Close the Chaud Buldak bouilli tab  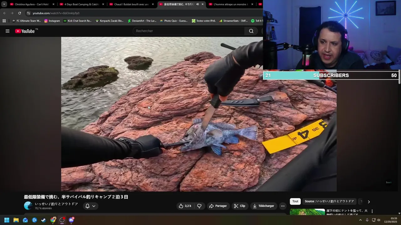[153, 4]
